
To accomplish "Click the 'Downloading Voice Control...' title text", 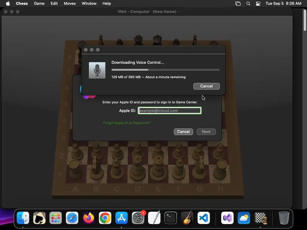I will (x=138, y=62).
